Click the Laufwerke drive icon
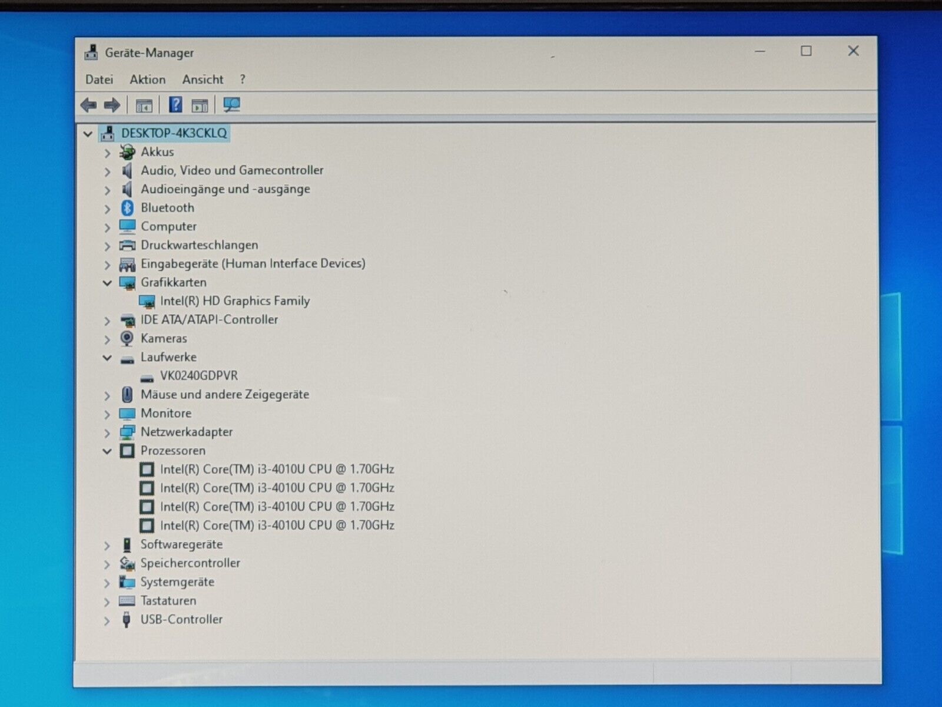The width and height of the screenshot is (942, 707). coord(127,359)
